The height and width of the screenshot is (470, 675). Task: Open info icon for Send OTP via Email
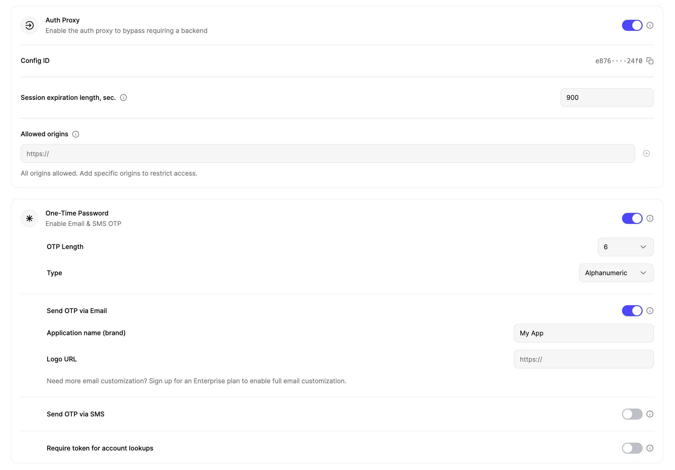click(x=650, y=311)
